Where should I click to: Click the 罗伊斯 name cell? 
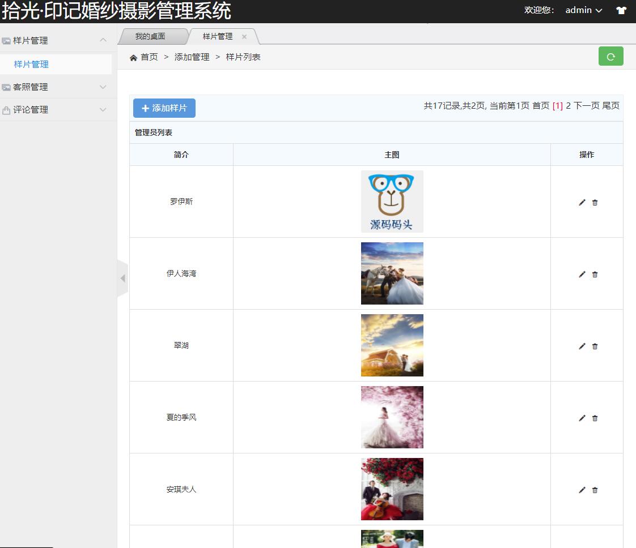pos(181,202)
